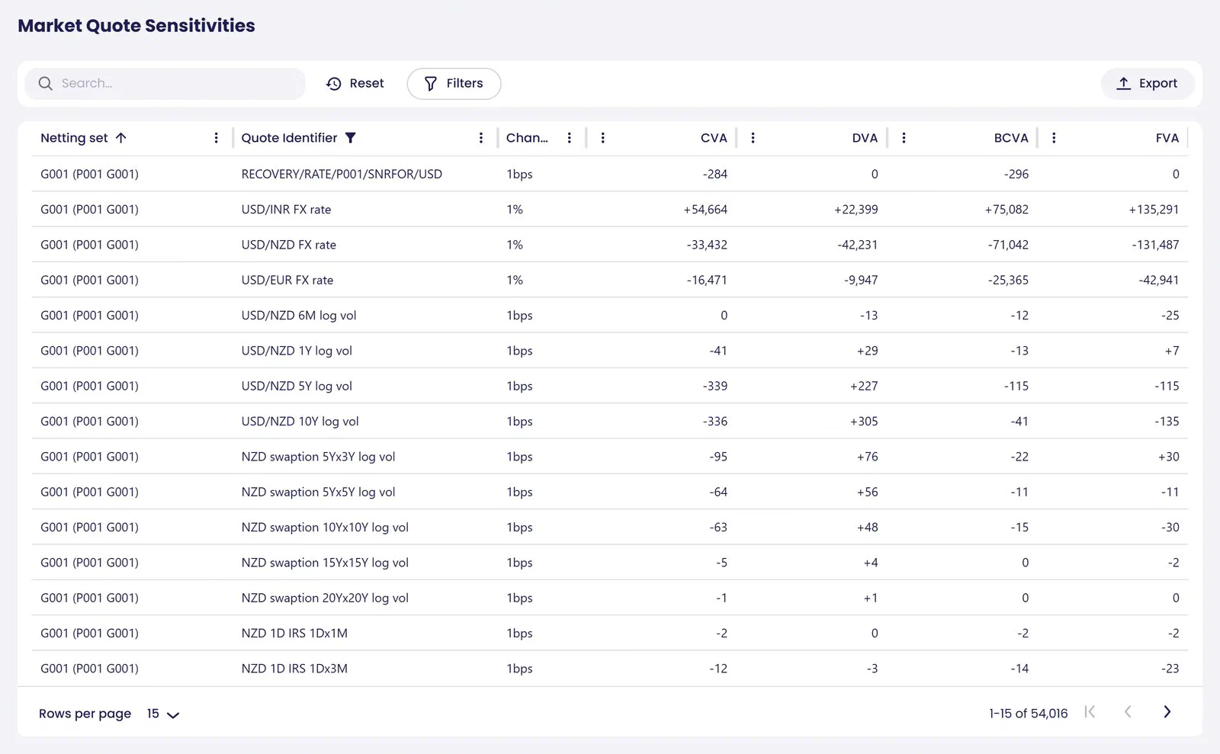Click the +54,664 CVA value
The height and width of the screenshot is (754, 1220).
(x=705, y=210)
